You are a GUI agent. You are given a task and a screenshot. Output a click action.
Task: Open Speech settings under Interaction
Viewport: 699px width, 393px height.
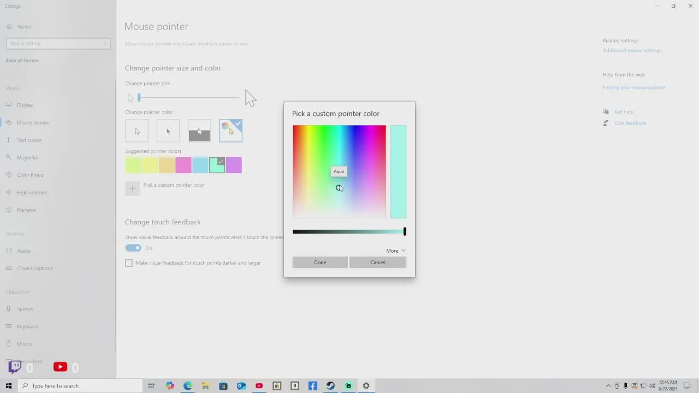click(x=25, y=308)
